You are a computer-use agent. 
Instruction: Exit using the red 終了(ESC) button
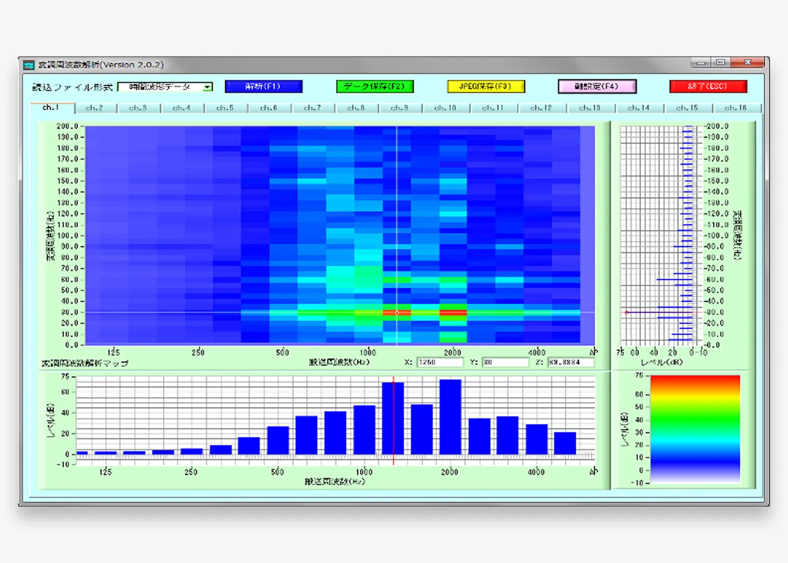[708, 87]
